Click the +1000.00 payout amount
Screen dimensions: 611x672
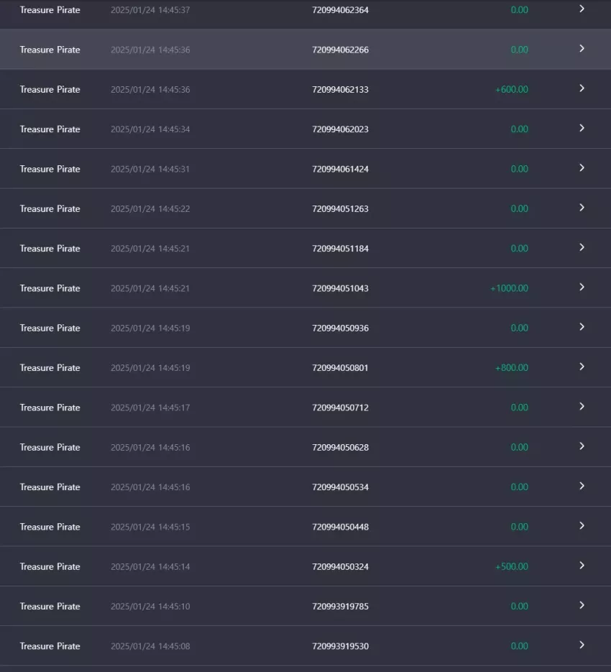509,288
